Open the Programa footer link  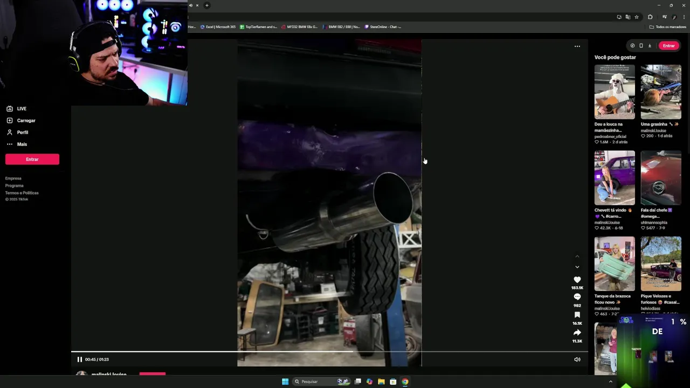pyautogui.click(x=15, y=185)
